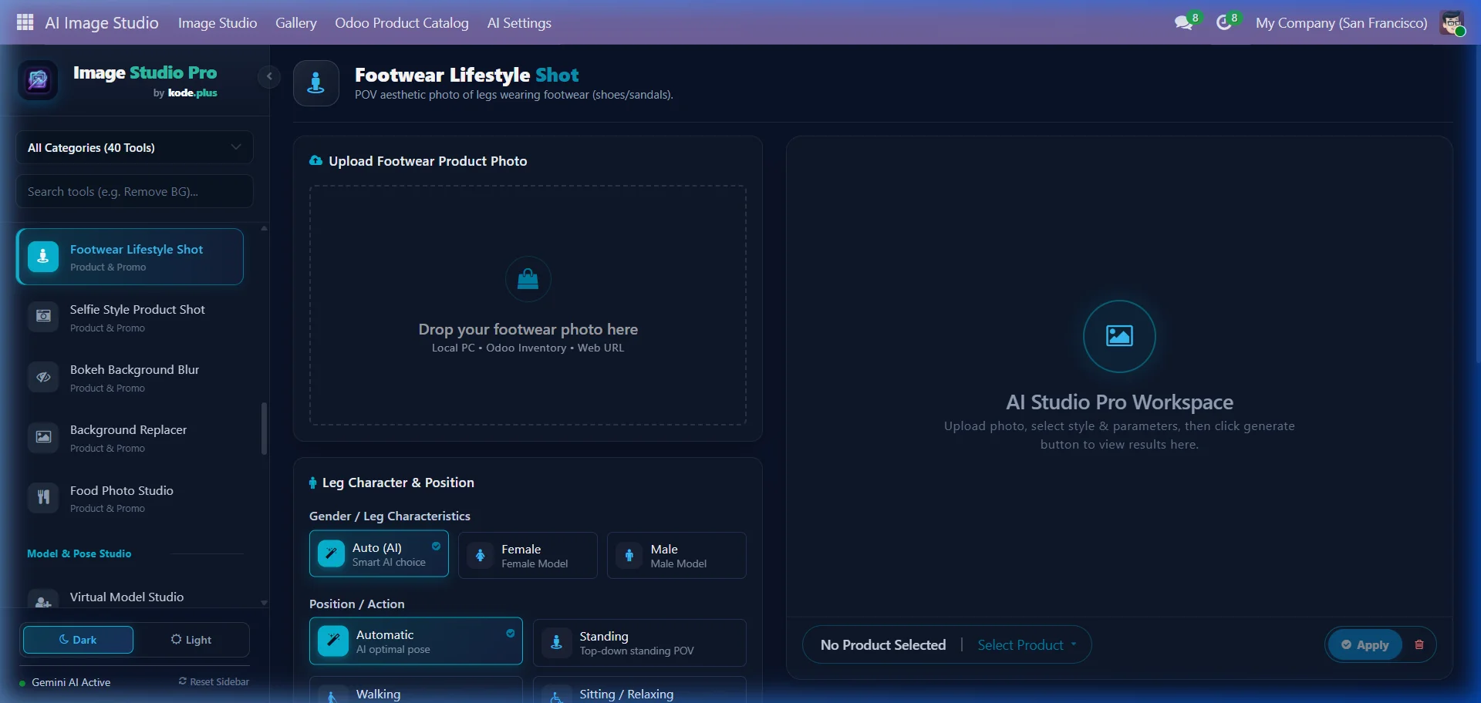Screen dimensions: 1481x703
Task: Click the user avatar in the top bar
Action: click(1452, 22)
